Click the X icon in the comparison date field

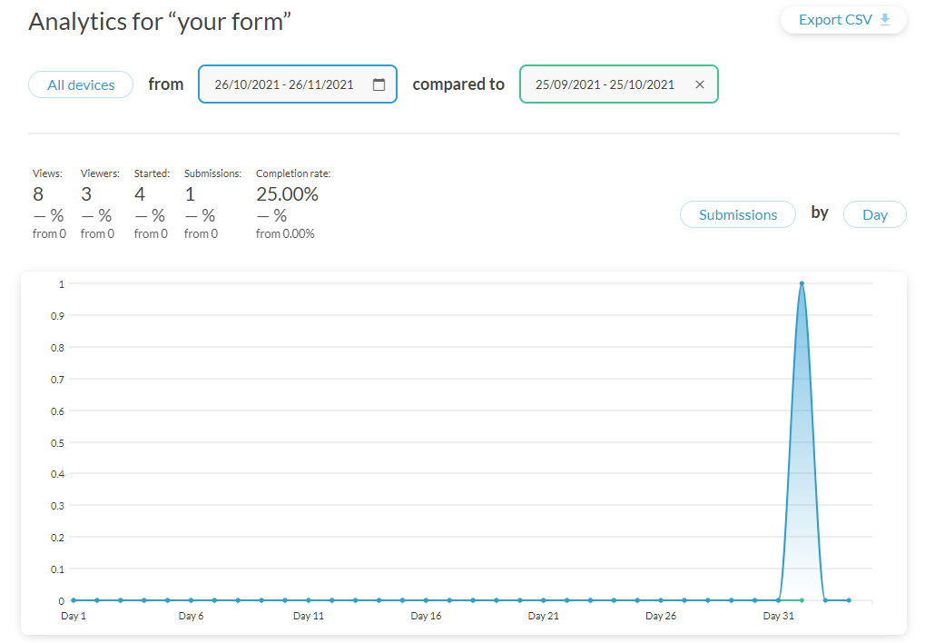[700, 84]
